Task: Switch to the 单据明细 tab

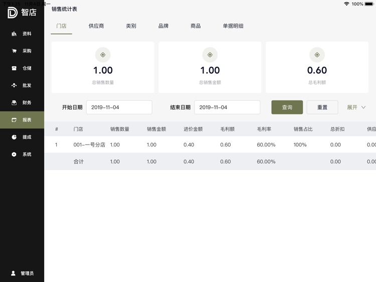Action: 233,26
